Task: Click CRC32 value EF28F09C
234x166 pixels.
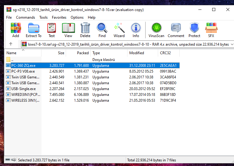Action: tap(168, 89)
